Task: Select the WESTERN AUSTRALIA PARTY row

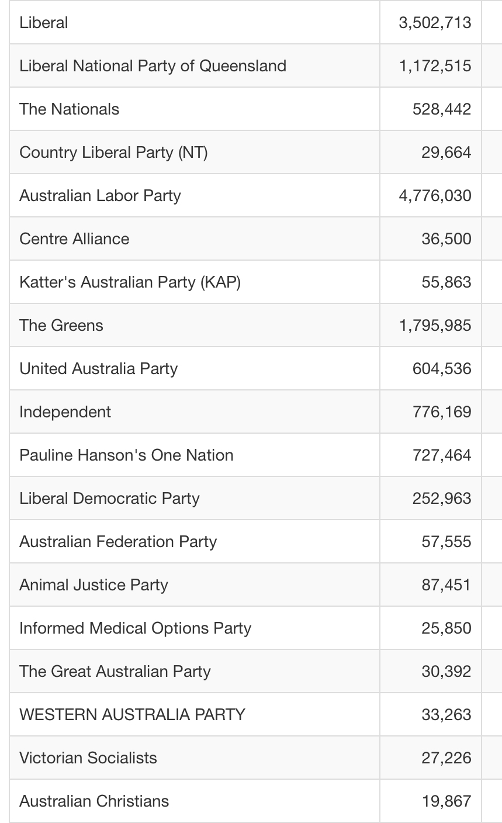Action: [255, 714]
